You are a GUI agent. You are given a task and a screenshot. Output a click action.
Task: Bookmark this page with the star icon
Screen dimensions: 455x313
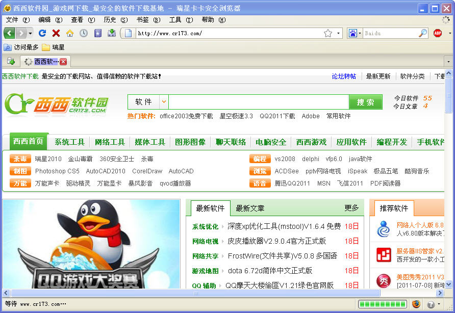[x=328, y=33]
